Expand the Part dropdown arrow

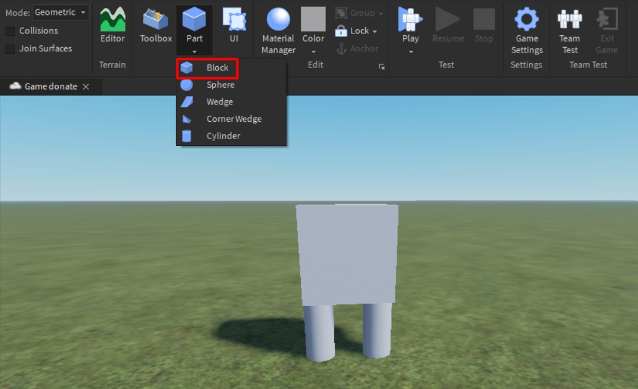click(194, 51)
